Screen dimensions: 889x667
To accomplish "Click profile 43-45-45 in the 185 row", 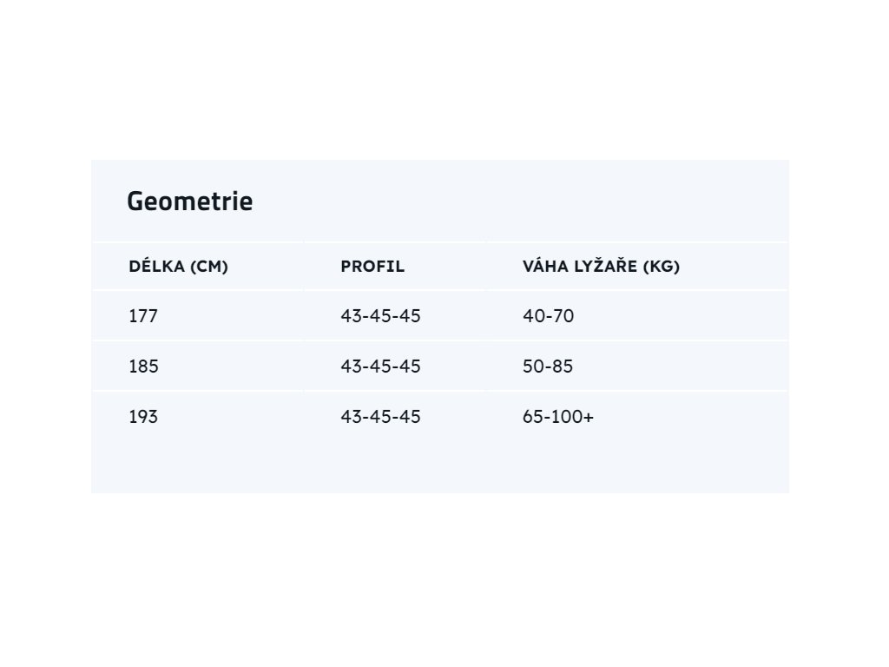I will [380, 367].
